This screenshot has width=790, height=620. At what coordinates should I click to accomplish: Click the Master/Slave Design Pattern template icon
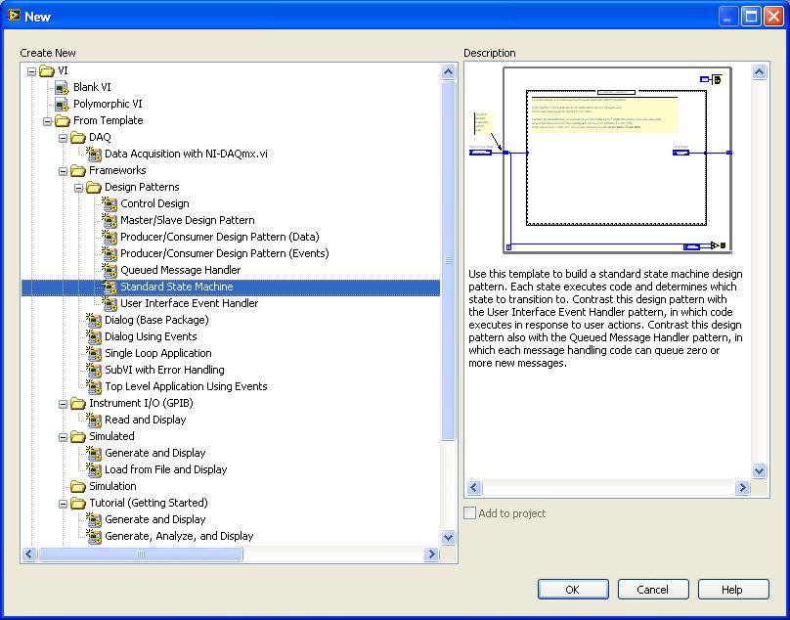[x=109, y=220]
